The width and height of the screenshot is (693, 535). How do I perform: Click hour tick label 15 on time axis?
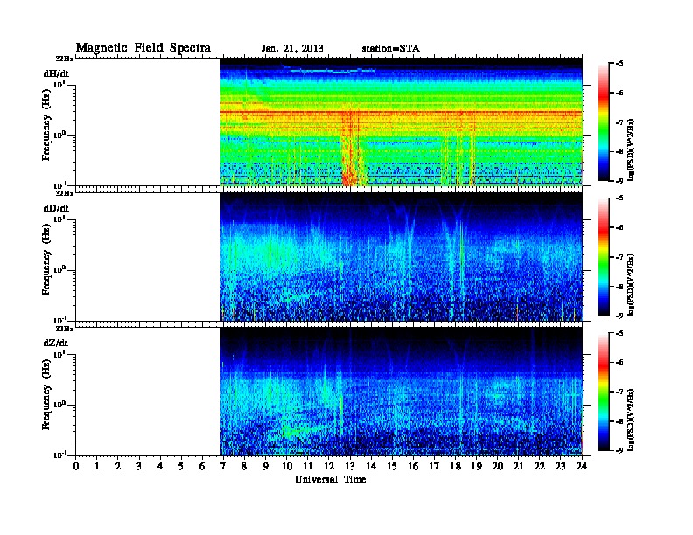[392, 466]
